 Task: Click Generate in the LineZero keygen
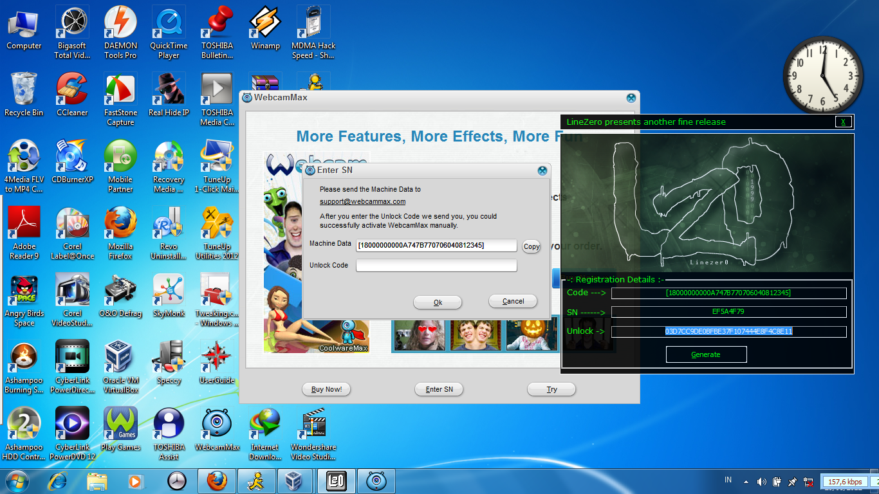706,354
